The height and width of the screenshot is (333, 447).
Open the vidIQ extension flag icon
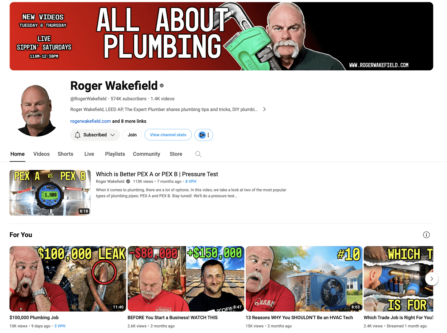click(x=202, y=135)
